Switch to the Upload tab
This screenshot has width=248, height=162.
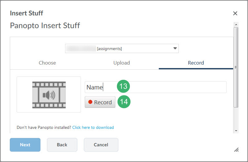tap(122, 63)
